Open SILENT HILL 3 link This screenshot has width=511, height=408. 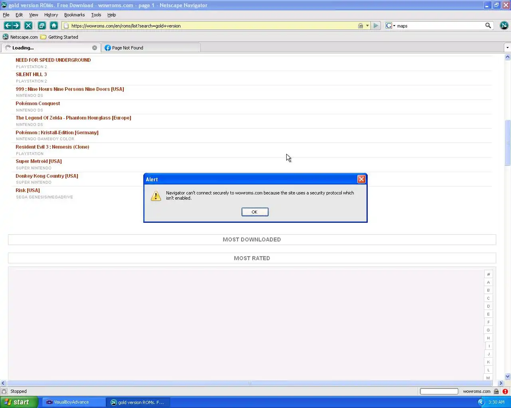pos(31,75)
